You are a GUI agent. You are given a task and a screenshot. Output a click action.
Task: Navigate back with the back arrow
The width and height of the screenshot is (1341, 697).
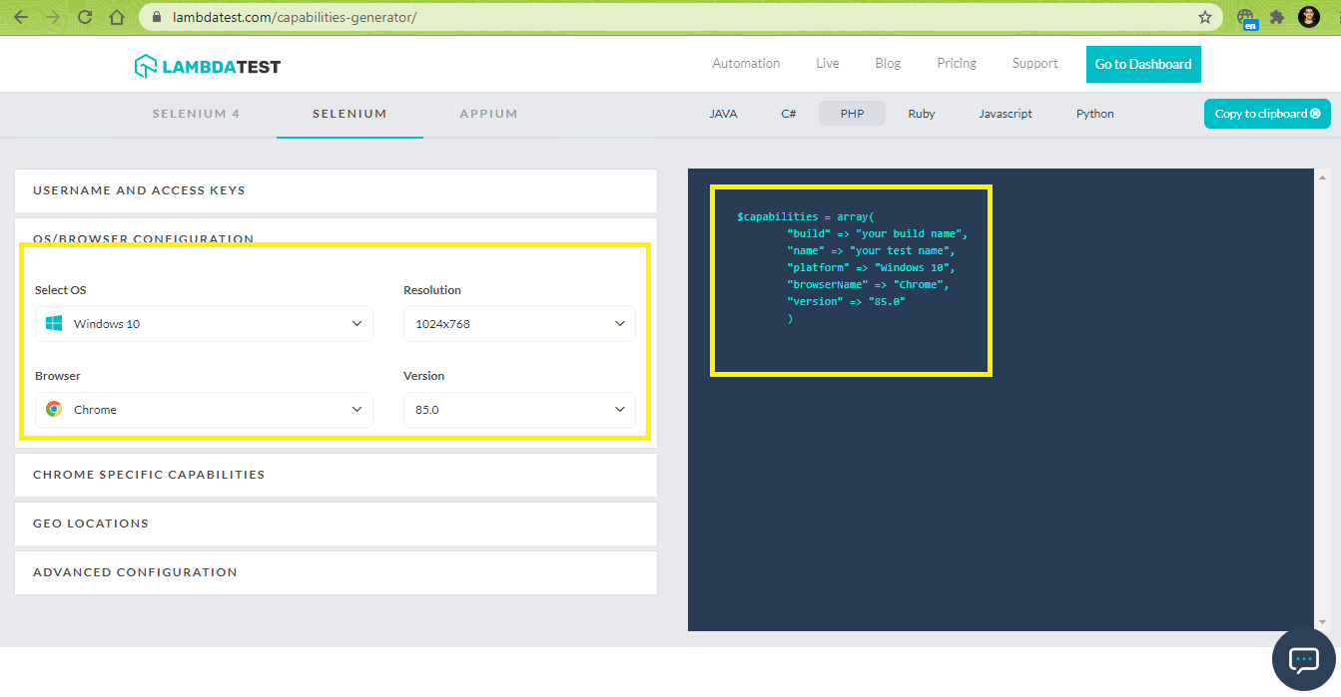(21, 17)
